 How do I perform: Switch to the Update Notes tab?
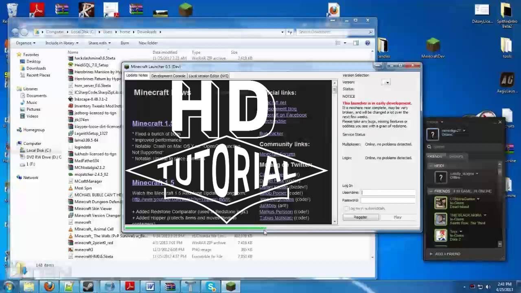click(137, 75)
